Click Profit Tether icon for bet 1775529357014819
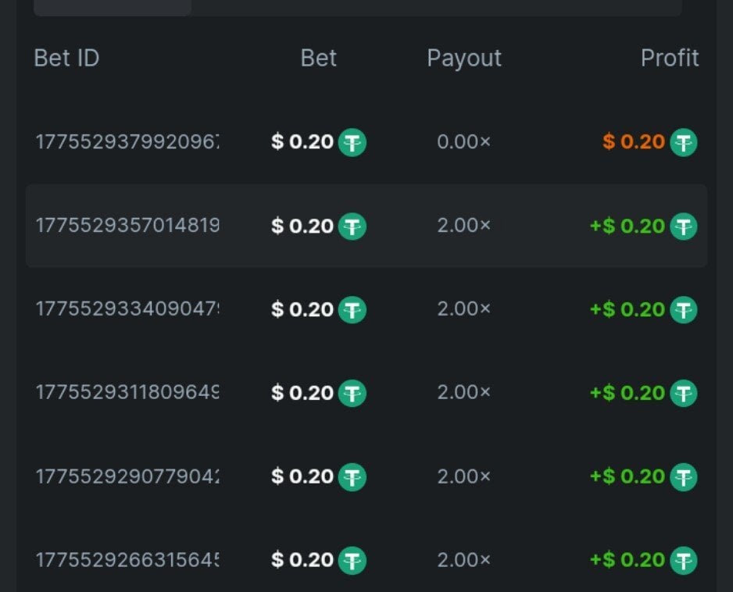 (x=684, y=226)
